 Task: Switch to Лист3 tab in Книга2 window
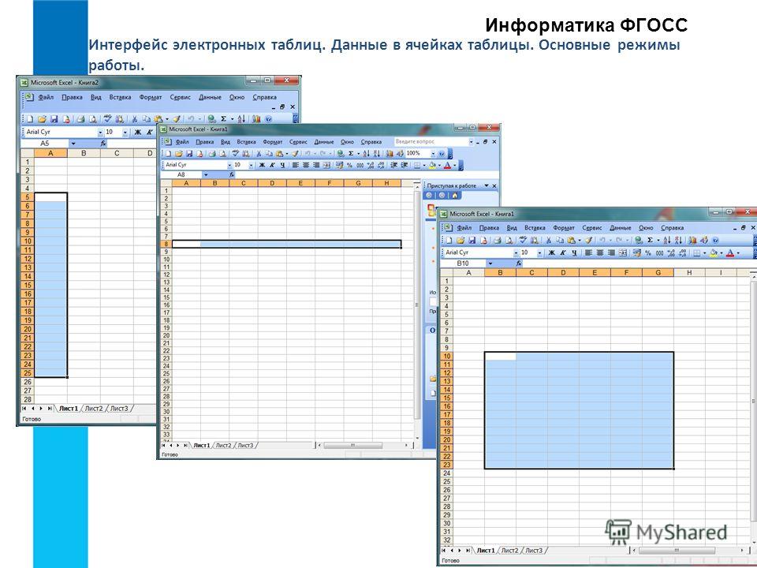(x=119, y=408)
